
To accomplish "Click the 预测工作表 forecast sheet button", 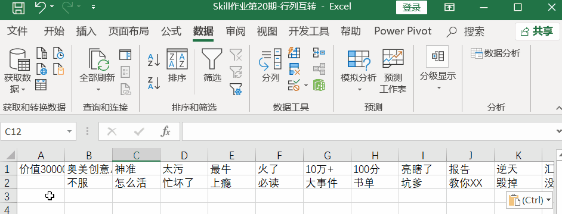I will [393, 71].
